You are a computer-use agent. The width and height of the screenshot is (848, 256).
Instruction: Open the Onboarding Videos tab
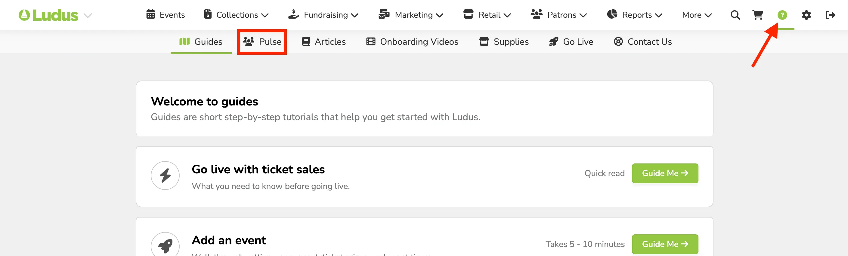pos(412,42)
